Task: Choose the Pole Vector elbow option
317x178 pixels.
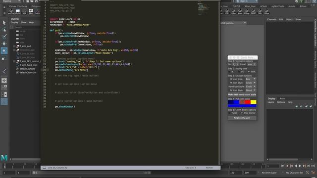Action: coord(242,113)
